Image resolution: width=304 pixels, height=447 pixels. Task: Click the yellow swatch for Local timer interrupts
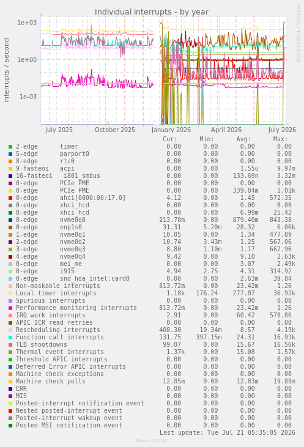[10, 294]
